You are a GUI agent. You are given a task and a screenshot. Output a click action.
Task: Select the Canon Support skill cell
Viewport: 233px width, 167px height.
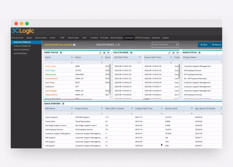coord(52,117)
